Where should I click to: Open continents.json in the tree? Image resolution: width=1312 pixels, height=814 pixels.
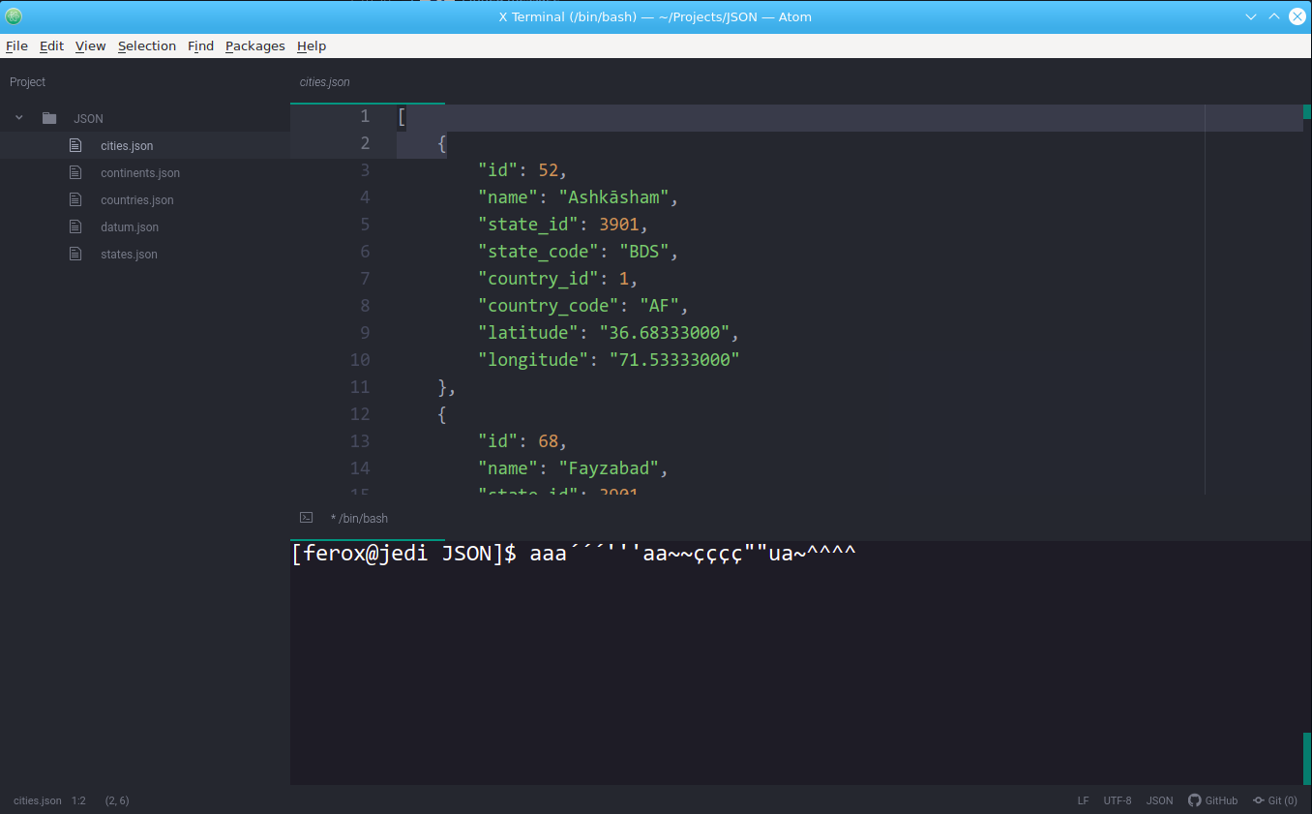[140, 172]
